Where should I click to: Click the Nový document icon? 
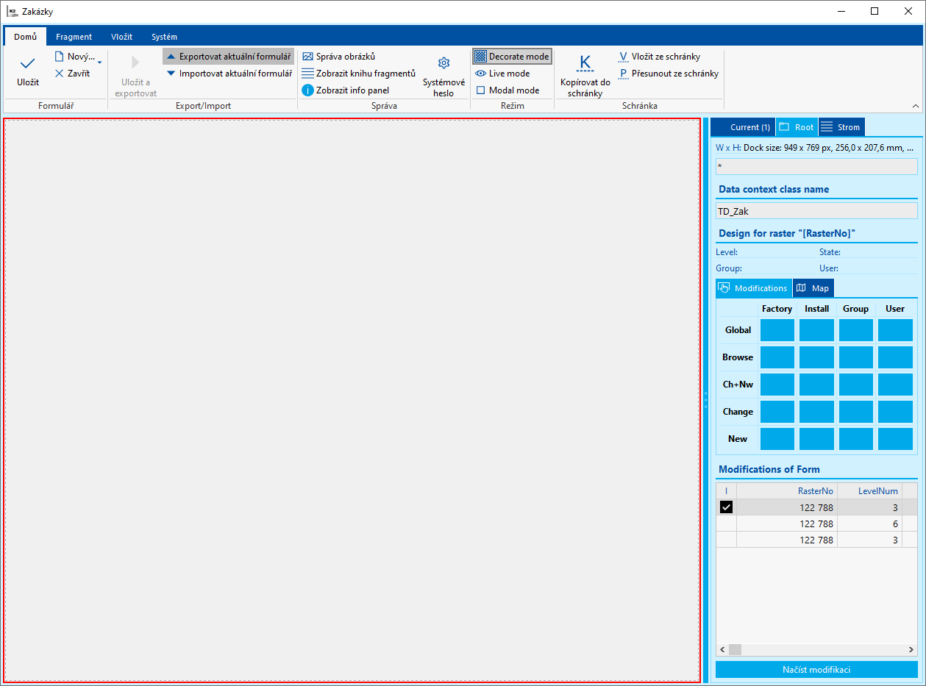click(60, 57)
